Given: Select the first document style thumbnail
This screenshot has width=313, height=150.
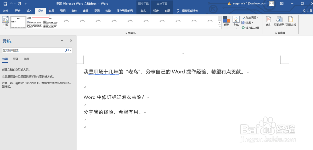Looking at the screenshot, I should [x=18, y=22].
